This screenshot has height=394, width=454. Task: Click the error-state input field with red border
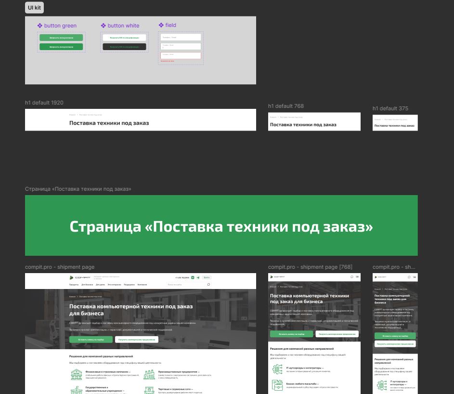[x=181, y=55]
